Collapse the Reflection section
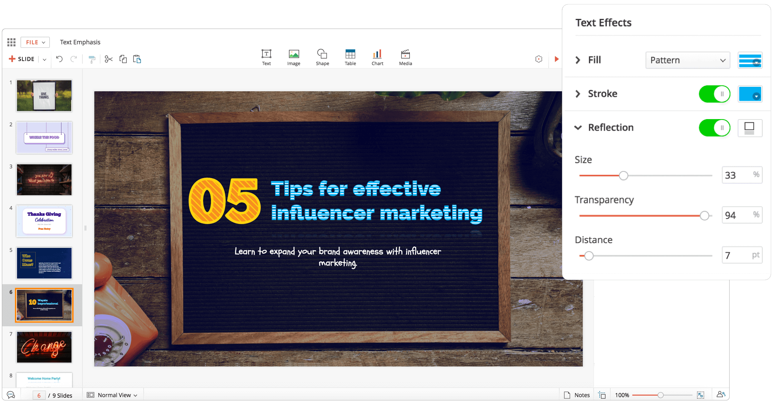The height and width of the screenshot is (403, 776). [578, 128]
